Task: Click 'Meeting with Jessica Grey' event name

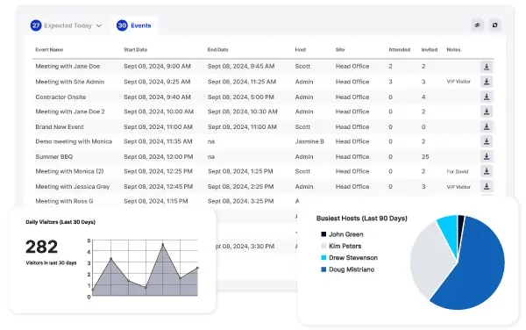Action: tap(73, 186)
